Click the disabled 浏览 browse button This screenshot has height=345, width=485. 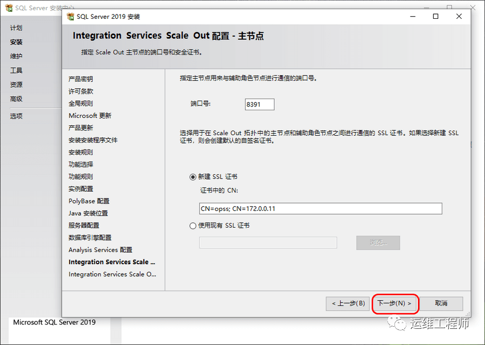[x=378, y=243]
